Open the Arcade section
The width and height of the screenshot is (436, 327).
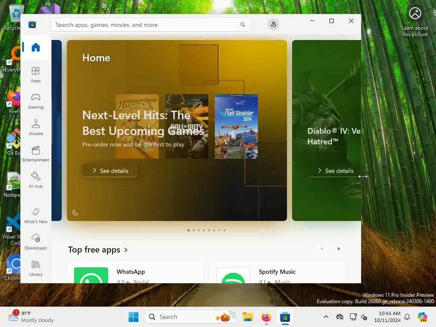(x=36, y=127)
